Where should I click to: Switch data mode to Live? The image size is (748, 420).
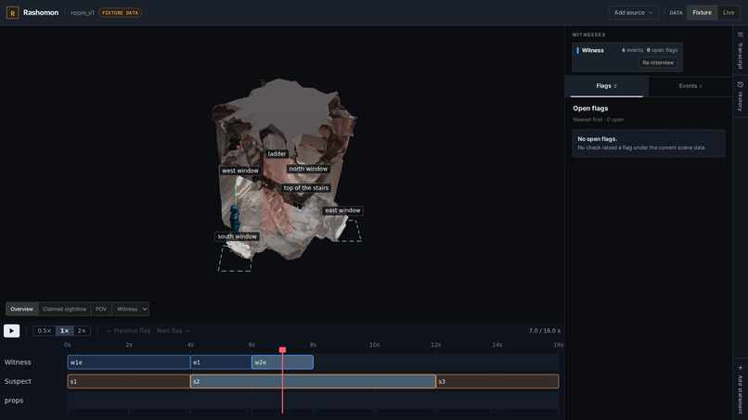point(729,13)
